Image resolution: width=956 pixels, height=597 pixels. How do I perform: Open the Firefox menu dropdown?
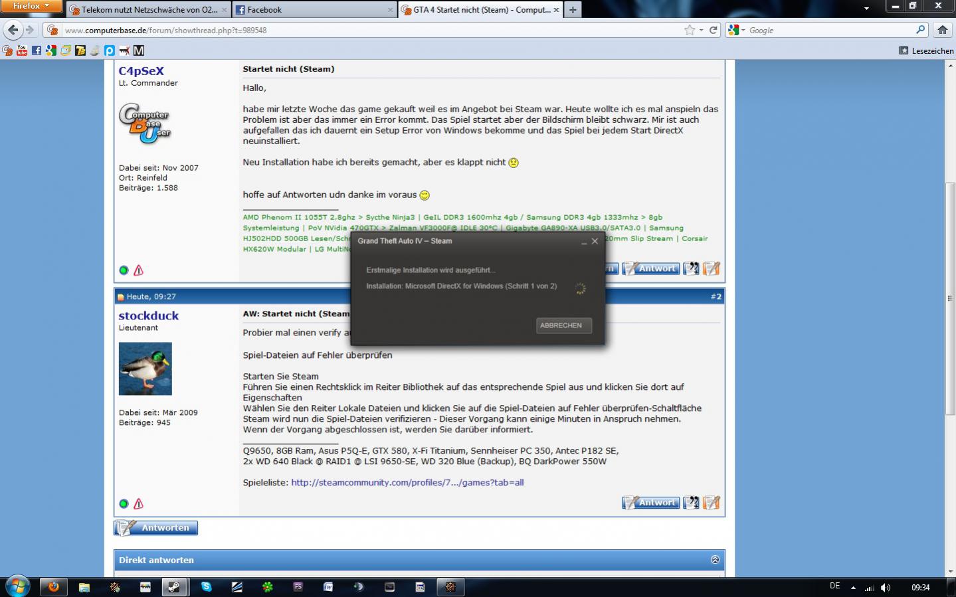pos(31,6)
